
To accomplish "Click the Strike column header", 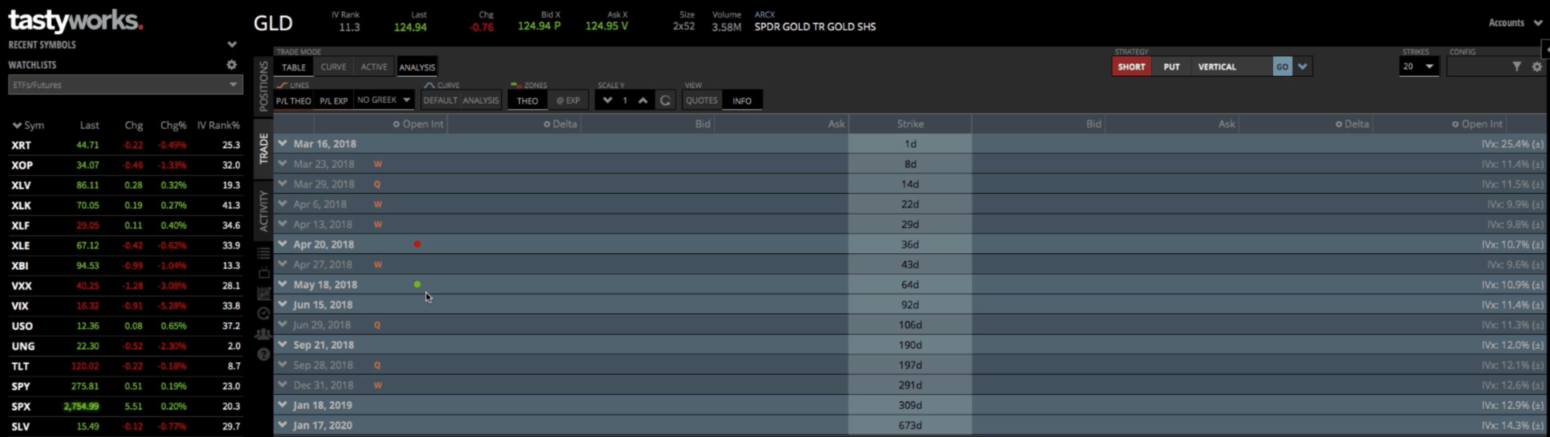I will coord(910,124).
